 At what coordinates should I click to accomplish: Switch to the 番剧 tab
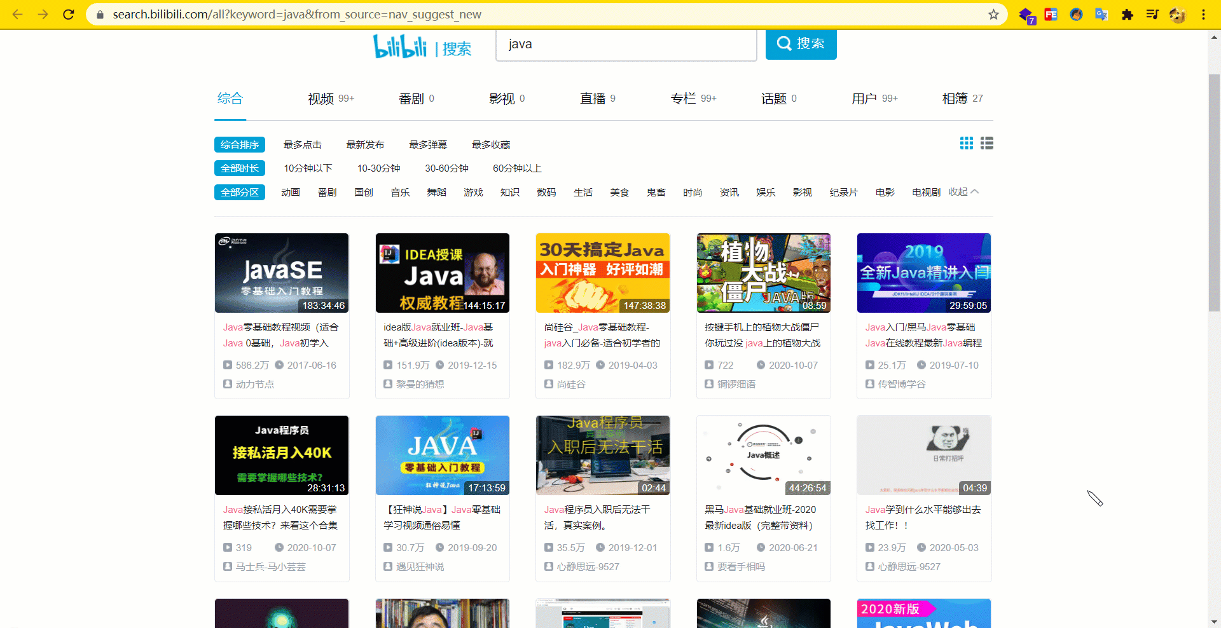417,99
